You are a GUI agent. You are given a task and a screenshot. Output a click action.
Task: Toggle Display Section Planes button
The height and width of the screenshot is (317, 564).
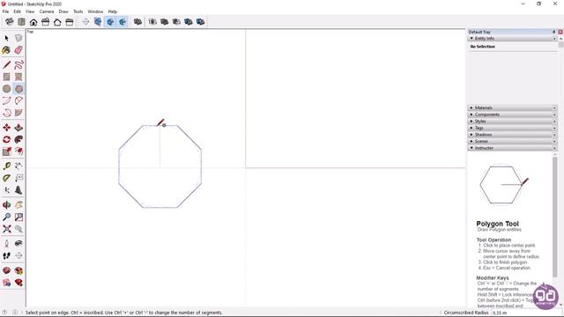[98, 22]
